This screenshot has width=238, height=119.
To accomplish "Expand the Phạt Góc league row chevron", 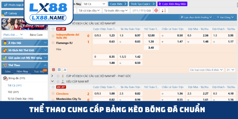I will (52, 76).
